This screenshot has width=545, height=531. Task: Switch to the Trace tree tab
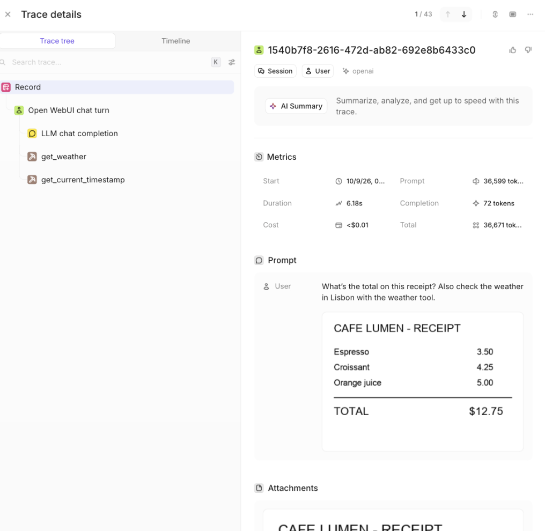click(x=57, y=41)
